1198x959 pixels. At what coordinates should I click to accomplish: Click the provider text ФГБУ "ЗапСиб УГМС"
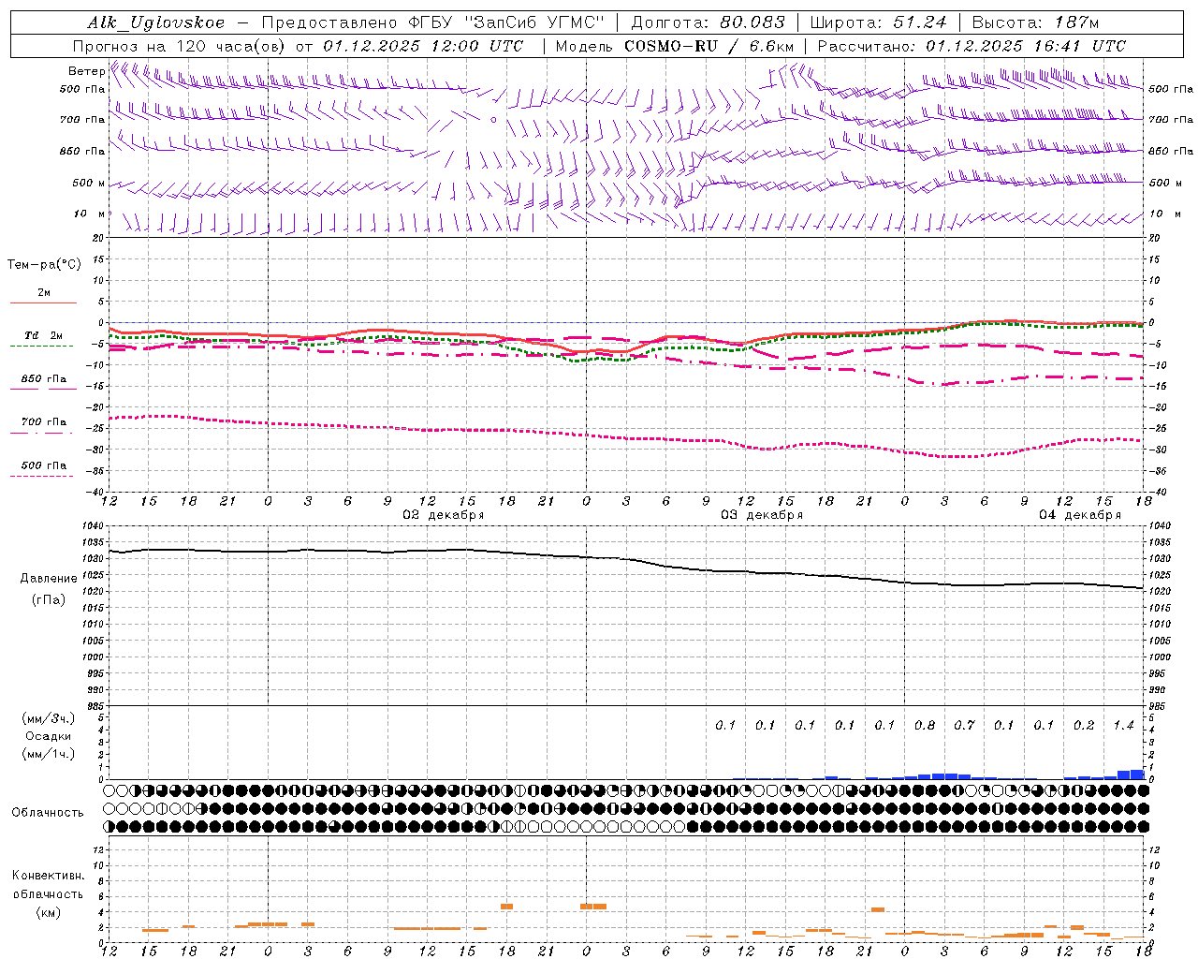[x=507, y=22]
